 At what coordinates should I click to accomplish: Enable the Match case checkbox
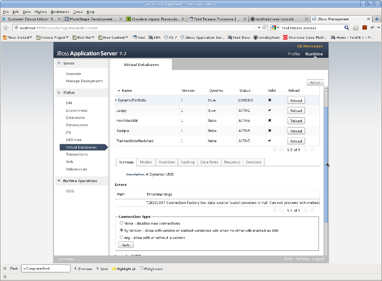pyautogui.click(x=141, y=268)
